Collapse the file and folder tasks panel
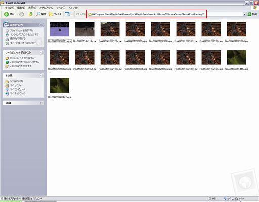The image size is (259, 202). (41, 53)
